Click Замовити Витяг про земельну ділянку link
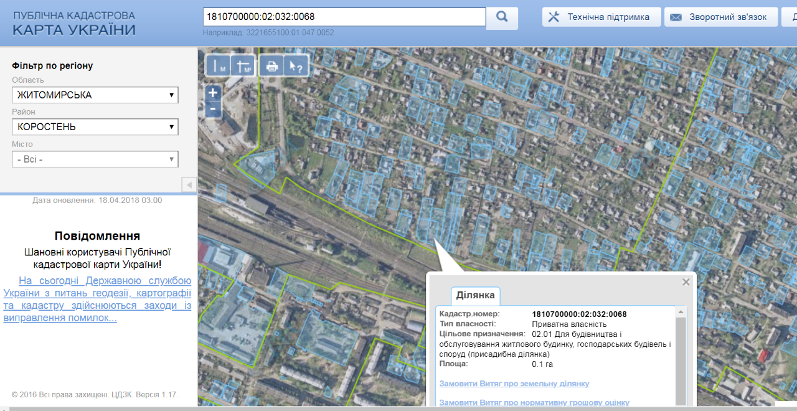This screenshot has width=797, height=411. coord(514,384)
